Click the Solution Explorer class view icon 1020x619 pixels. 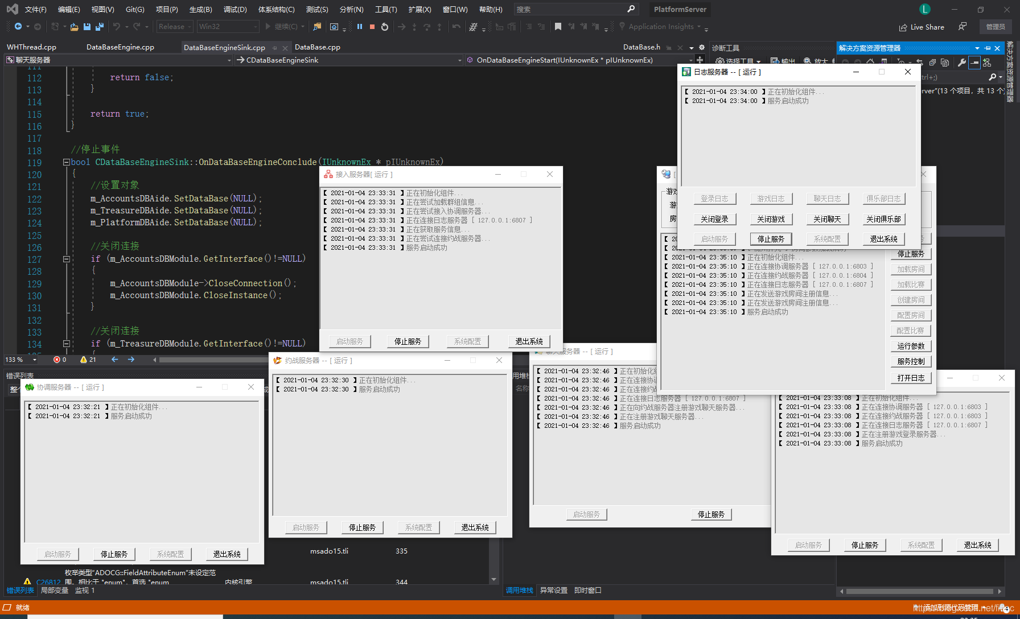987,62
